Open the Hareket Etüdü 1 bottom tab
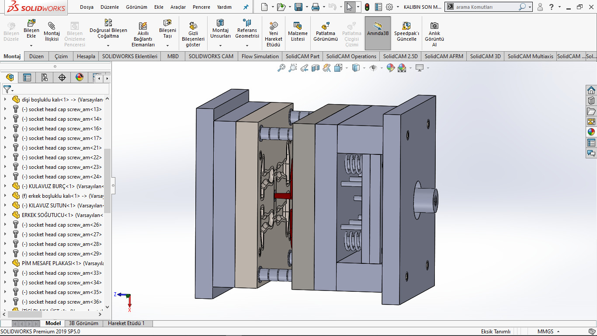The image size is (597, 336). pyautogui.click(x=126, y=323)
